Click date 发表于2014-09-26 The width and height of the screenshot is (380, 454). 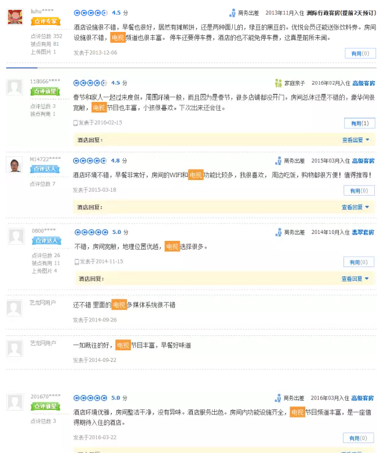click(x=95, y=320)
